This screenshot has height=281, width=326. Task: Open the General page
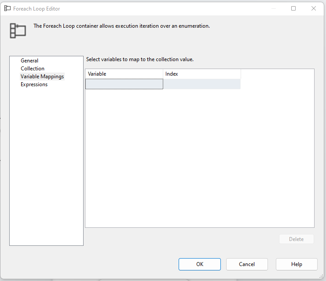pyautogui.click(x=29, y=61)
